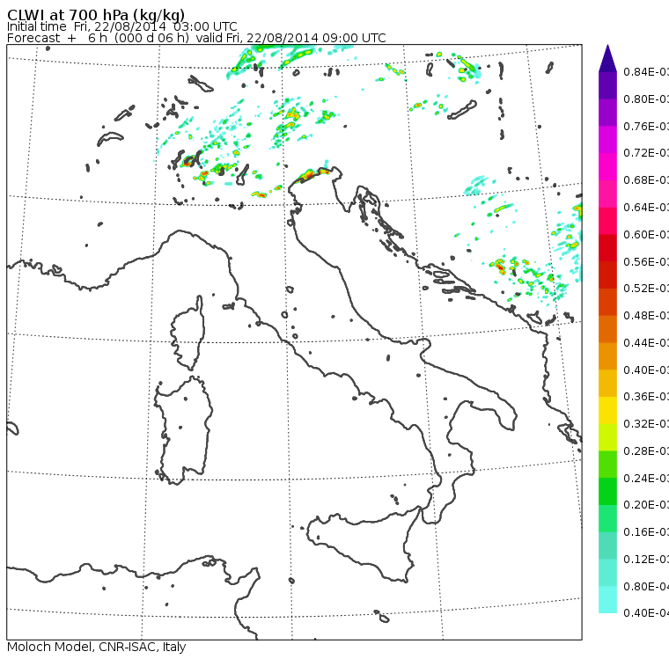669x659 pixels.
Task: Select the red band between 0.56E and 0.60E labels
Action: [x=607, y=248]
